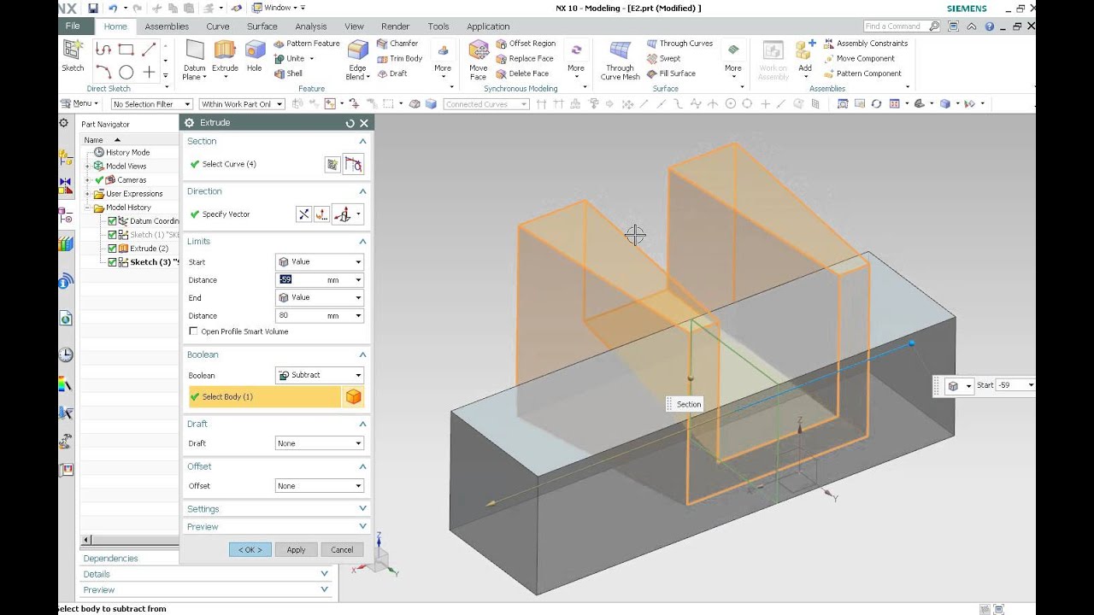Screen dimensions: 1094x615
Task: Open the Datum Plane tool
Action: click(194, 60)
